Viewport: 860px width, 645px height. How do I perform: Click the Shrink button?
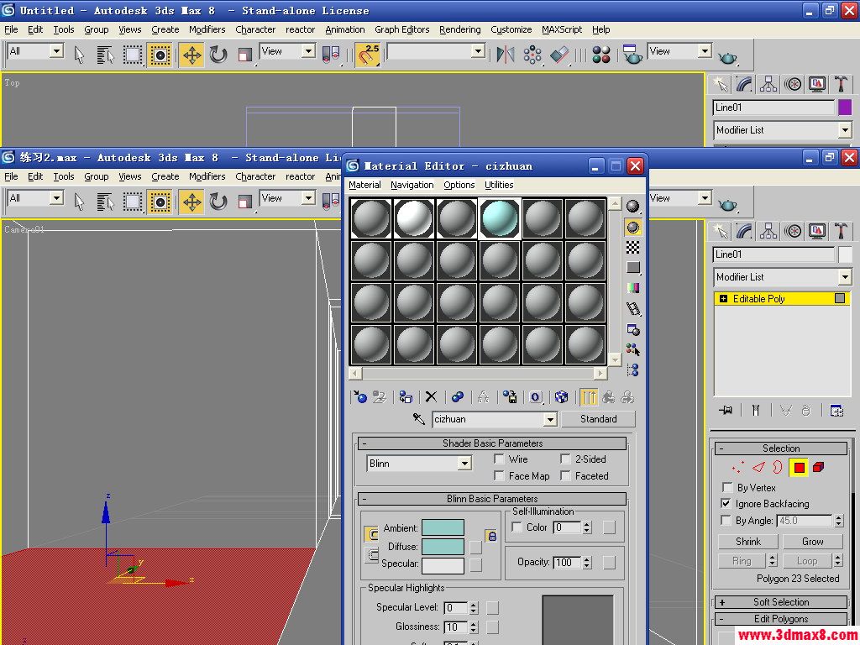pyautogui.click(x=747, y=542)
